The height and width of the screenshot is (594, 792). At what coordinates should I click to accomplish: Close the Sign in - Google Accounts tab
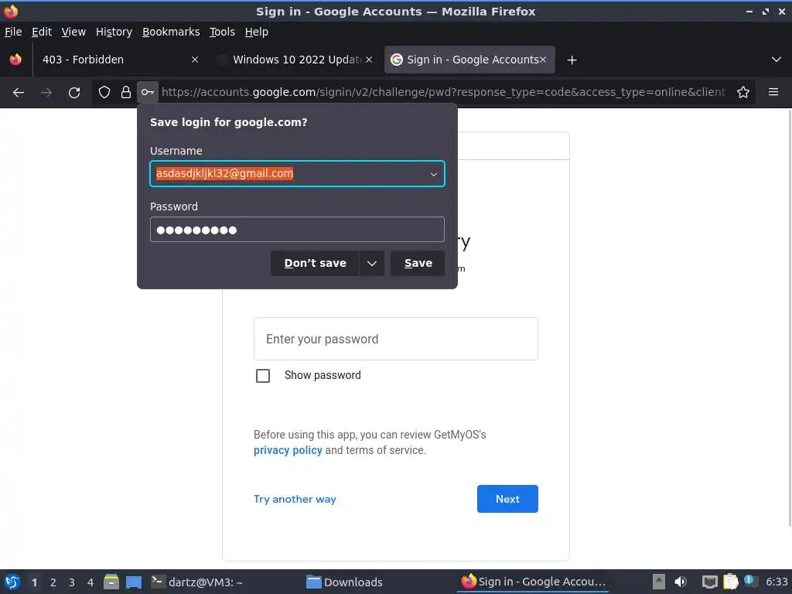[543, 60]
